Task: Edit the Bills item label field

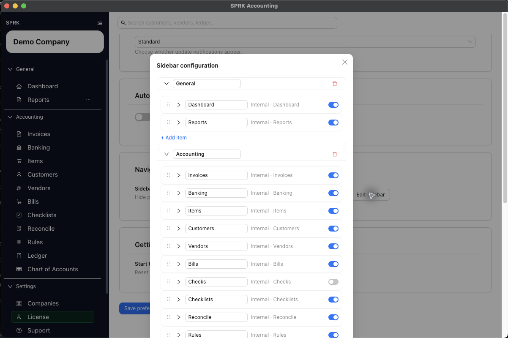Action: tap(216, 264)
